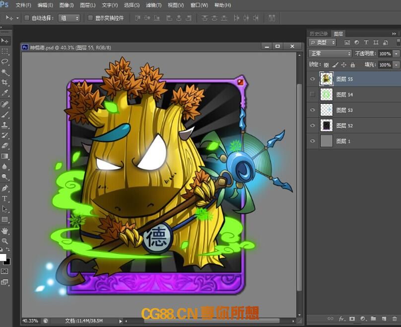This screenshot has height=327, width=401.
Task: Open the 编辑(E) menu
Action: point(45,5)
